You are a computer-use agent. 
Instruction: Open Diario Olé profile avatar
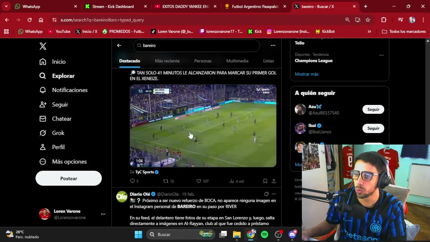point(122,197)
